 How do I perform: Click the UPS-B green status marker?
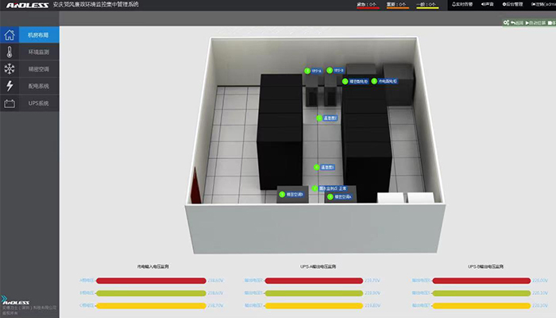[329, 71]
